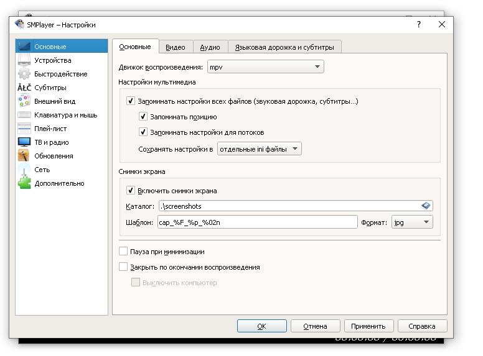483x356 pixels.
Task: Select the Быстродействие gear icon
Action: [24, 74]
